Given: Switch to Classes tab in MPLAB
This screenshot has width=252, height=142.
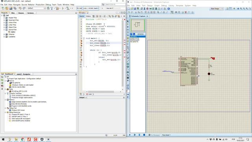Looking at the screenshot, I should (x=21, y=13).
